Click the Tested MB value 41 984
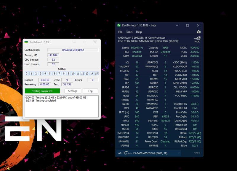 53,55
